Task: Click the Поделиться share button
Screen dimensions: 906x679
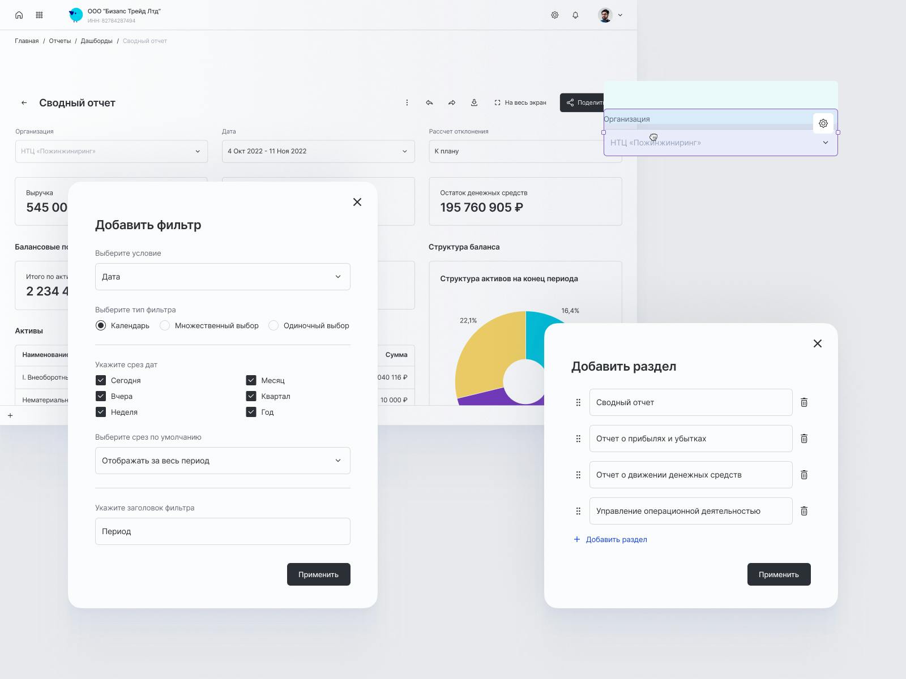Action: pos(582,102)
